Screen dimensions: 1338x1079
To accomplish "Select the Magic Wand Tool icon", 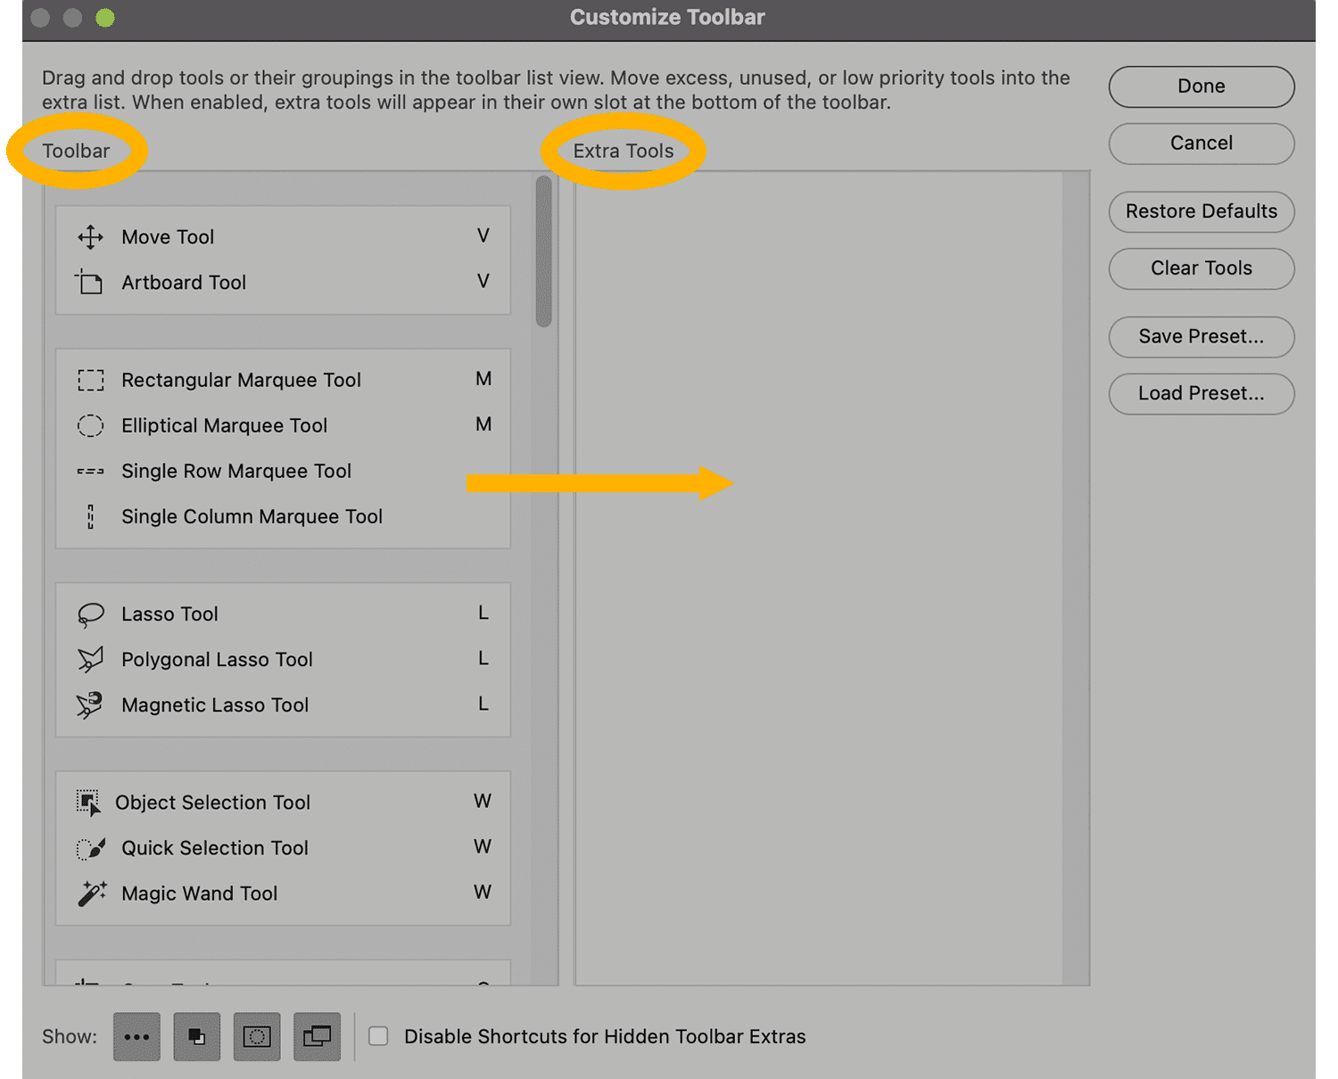I will pos(91,894).
